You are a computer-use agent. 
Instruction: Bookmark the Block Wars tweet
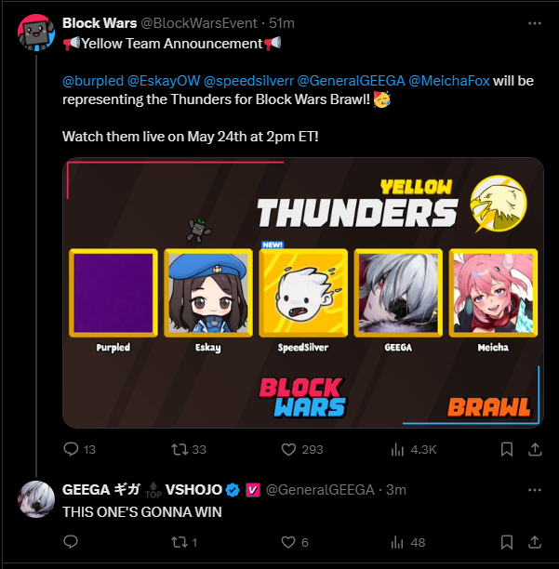[x=507, y=450]
